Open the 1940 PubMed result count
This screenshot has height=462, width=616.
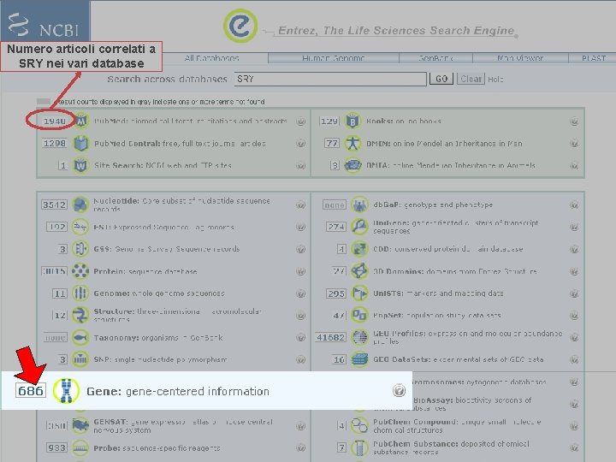point(54,121)
